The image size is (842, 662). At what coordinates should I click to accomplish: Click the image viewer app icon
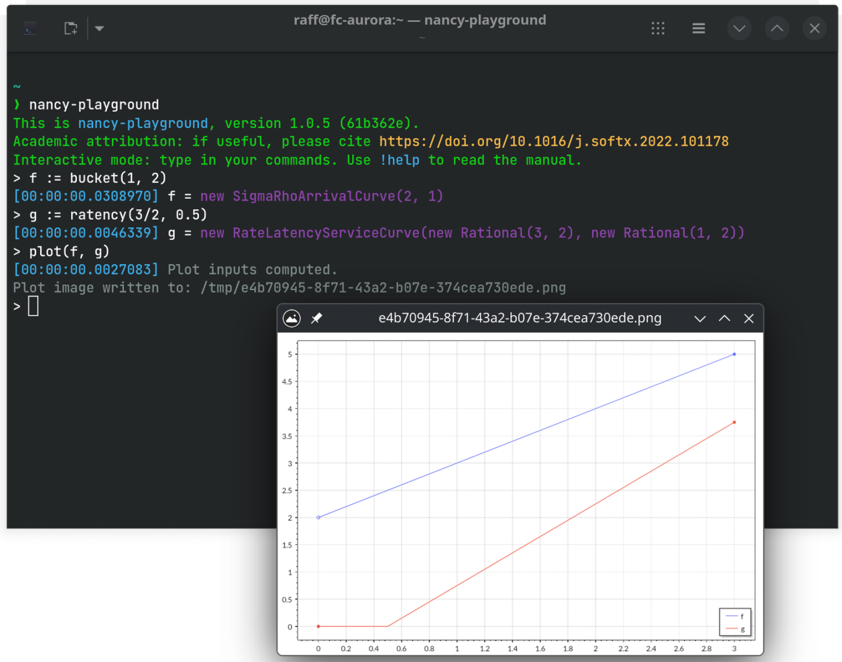click(x=292, y=319)
